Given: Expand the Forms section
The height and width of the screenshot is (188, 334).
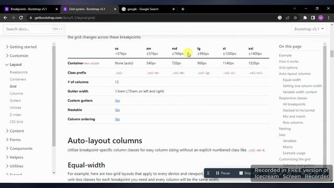Looking at the screenshot, I should click(x=13, y=140).
